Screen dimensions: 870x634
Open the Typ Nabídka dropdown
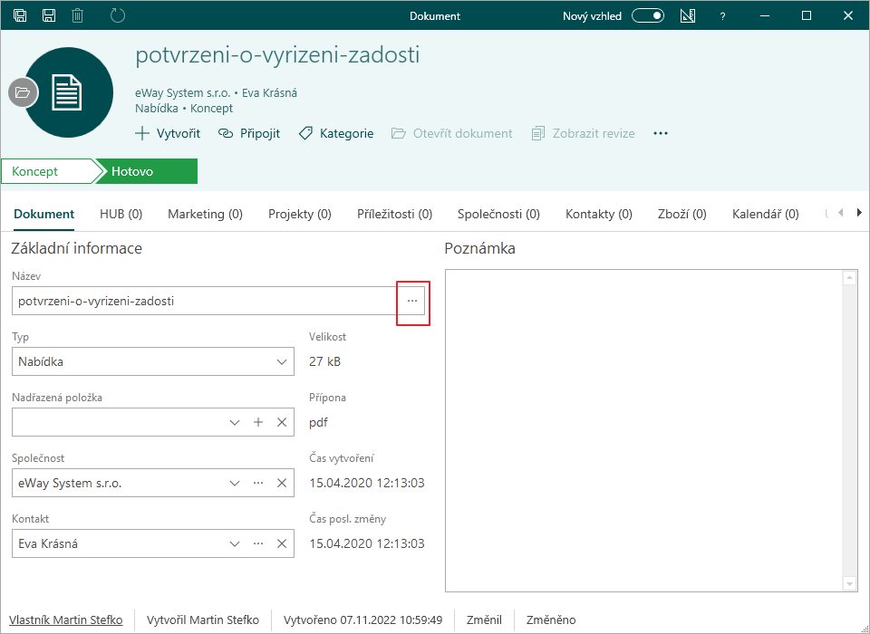(x=153, y=361)
